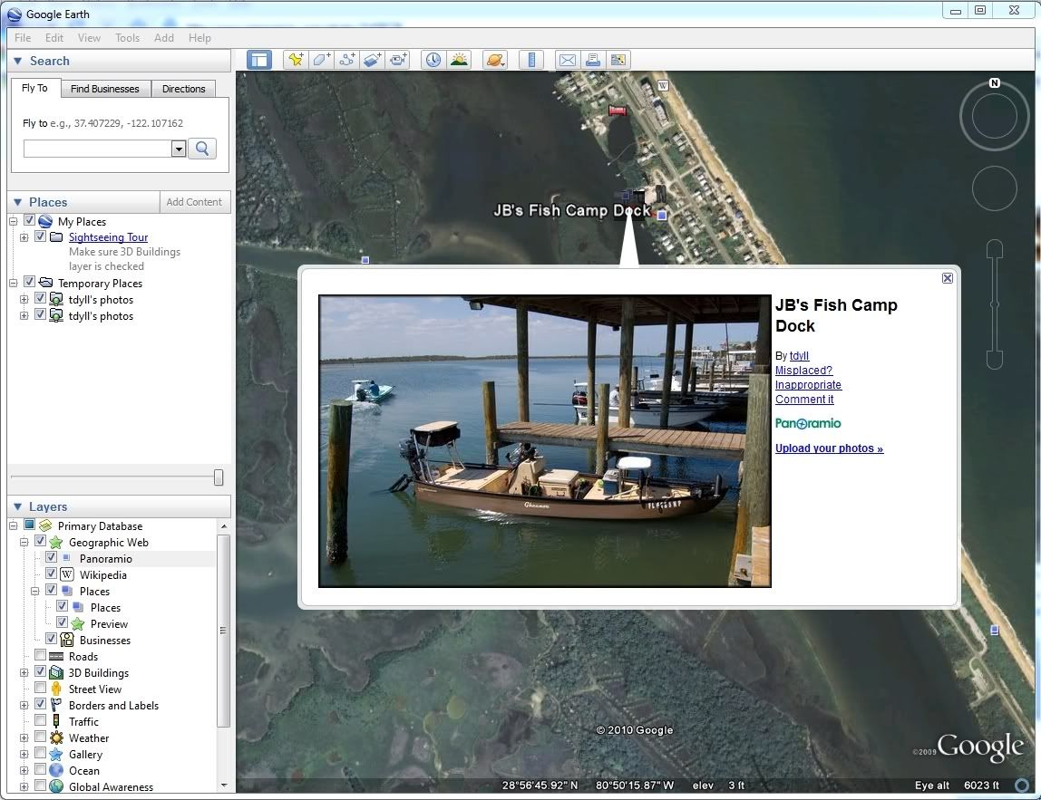Click the Fly To text input field
The image size is (1041, 800).
pyautogui.click(x=98, y=149)
